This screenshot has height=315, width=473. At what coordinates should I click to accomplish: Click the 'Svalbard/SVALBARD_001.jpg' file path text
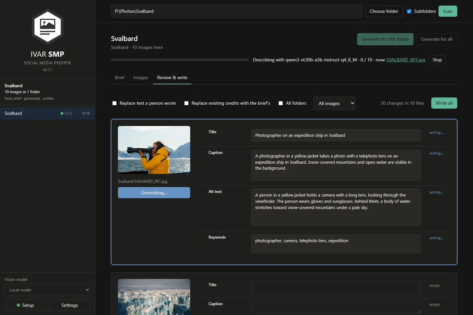(143, 181)
